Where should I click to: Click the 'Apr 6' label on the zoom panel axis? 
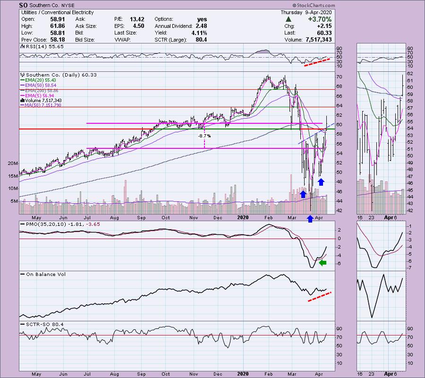[x=391, y=217]
